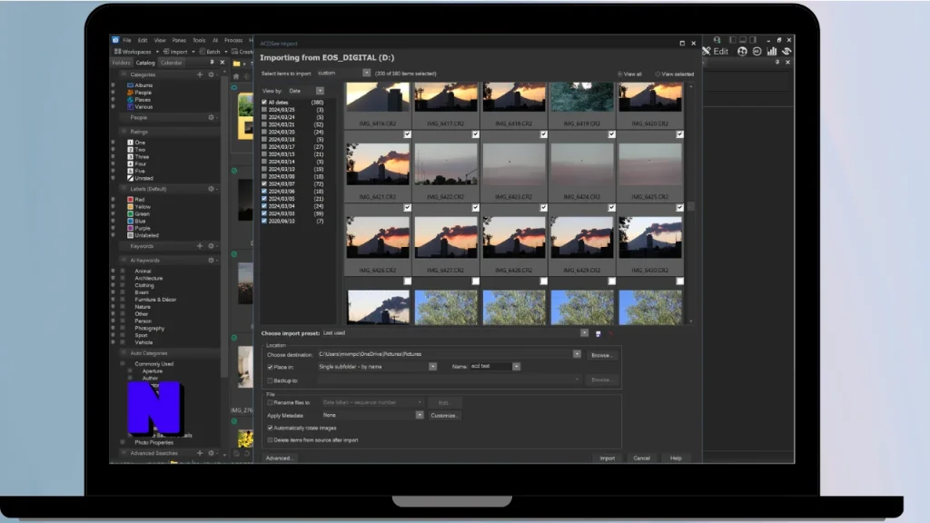Select the View selected radio button
The height and width of the screenshot is (523, 930).
658,74
